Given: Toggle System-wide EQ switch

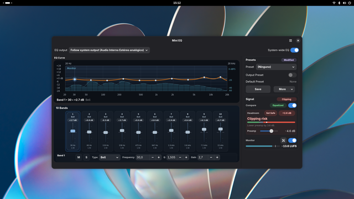Looking at the screenshot, I should tap(295, 50).
